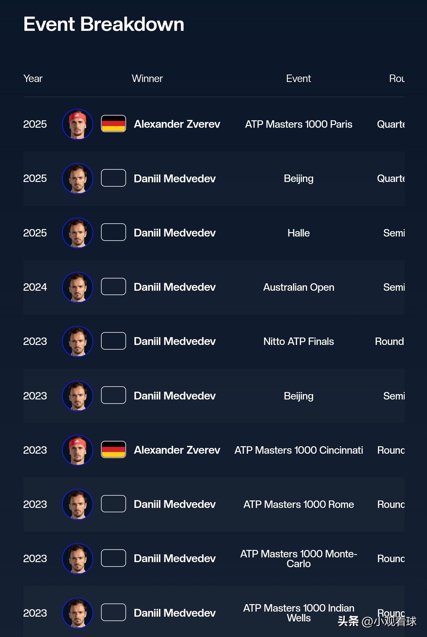Click blank flag in Rome row
This screenshot has height=637, width=427.
pyautogui.click(x=114, y=504)
